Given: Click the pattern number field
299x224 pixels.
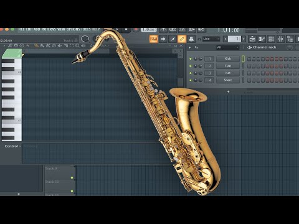Looking at the screenshot, I should pos(234,39).
